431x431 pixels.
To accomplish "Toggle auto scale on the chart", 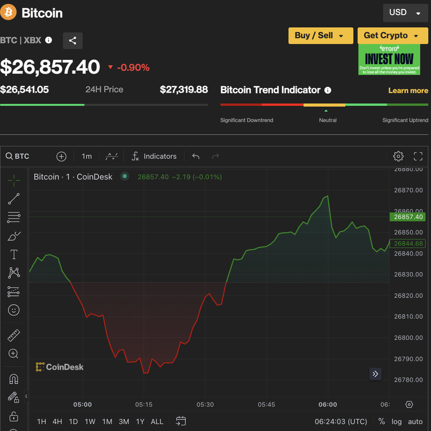I will 415,422.
